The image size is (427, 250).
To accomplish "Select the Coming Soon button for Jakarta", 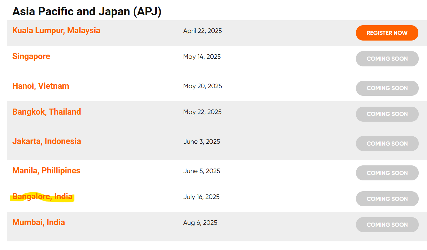I will 387,144.
